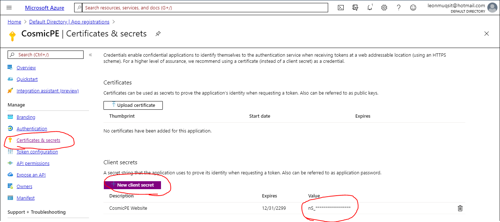Click the Owners icon
Screen dimensions: 500x222
pyautogui.click(x=10, y=186)
